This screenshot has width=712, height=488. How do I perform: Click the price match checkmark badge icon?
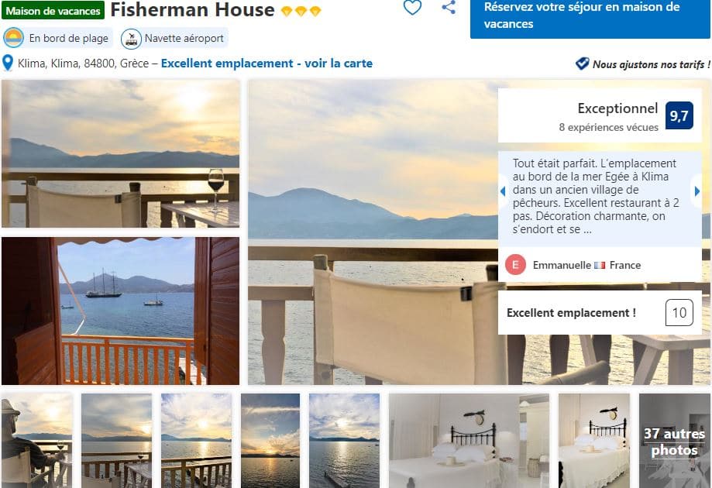point(582,64)
